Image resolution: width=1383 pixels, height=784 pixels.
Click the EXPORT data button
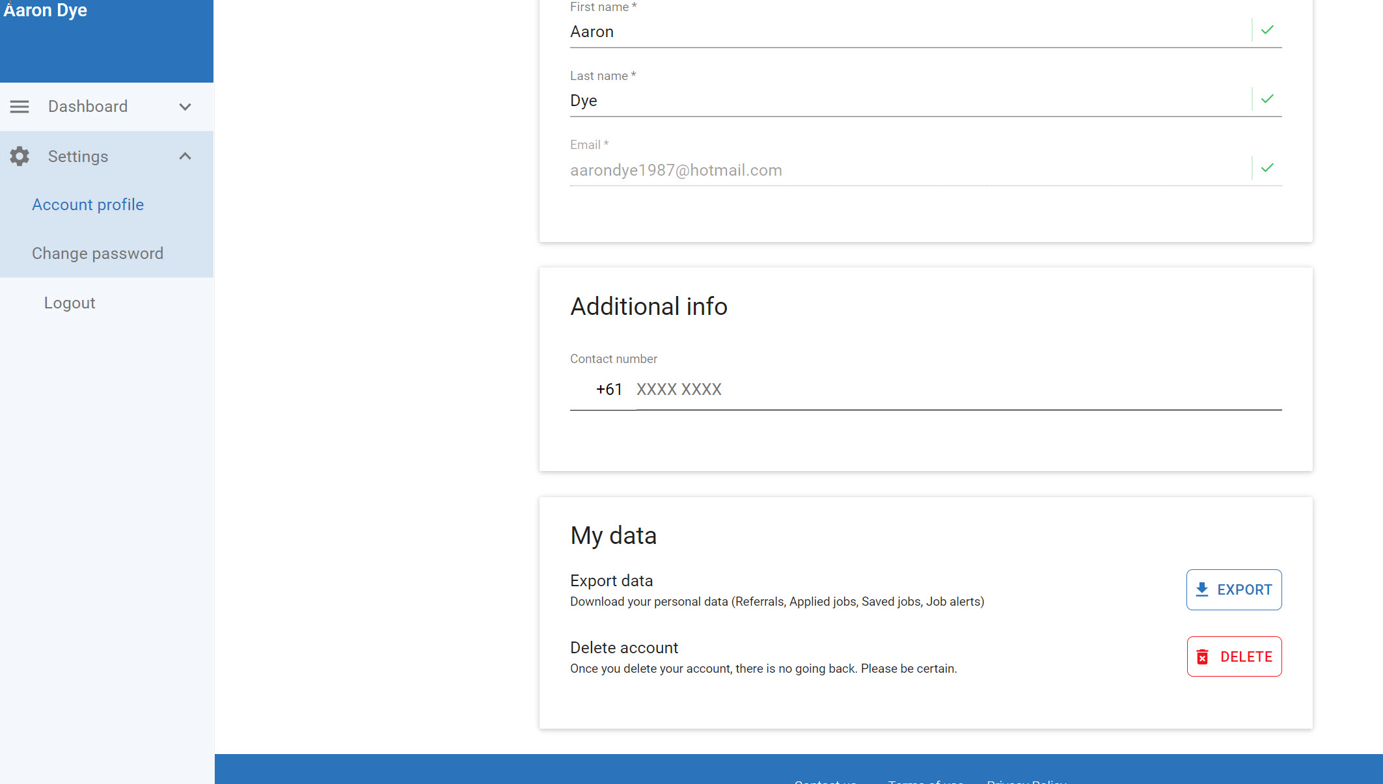pyautogui.click(x=1234, y=589)
